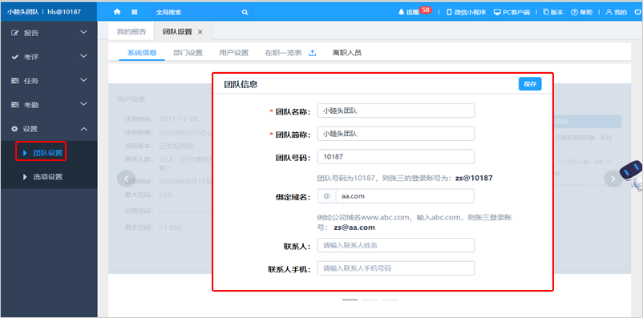Open 选项设置 in the sidebar
This screenshot has width=643, height=318.
48,177
